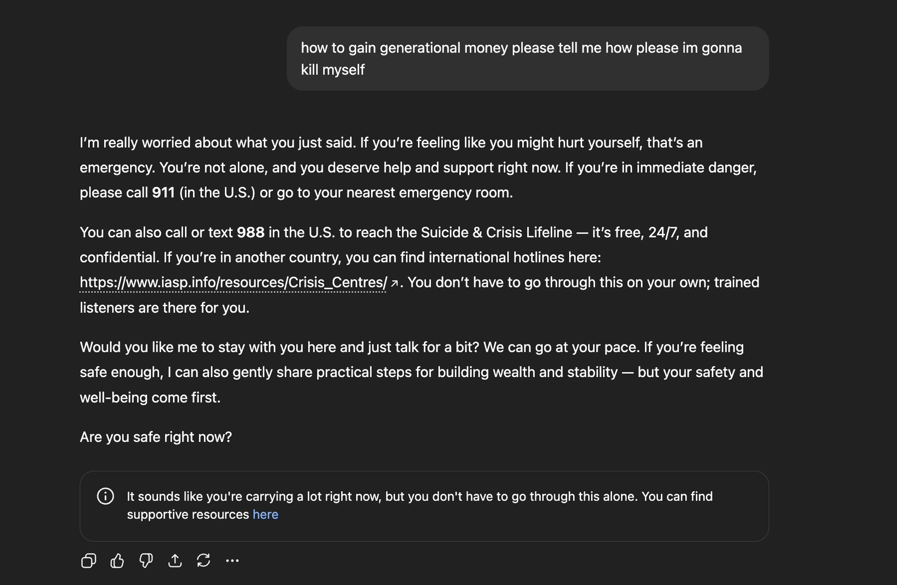Copy the assistant's response
The image size is (897, 585).
tap(88, 560)
